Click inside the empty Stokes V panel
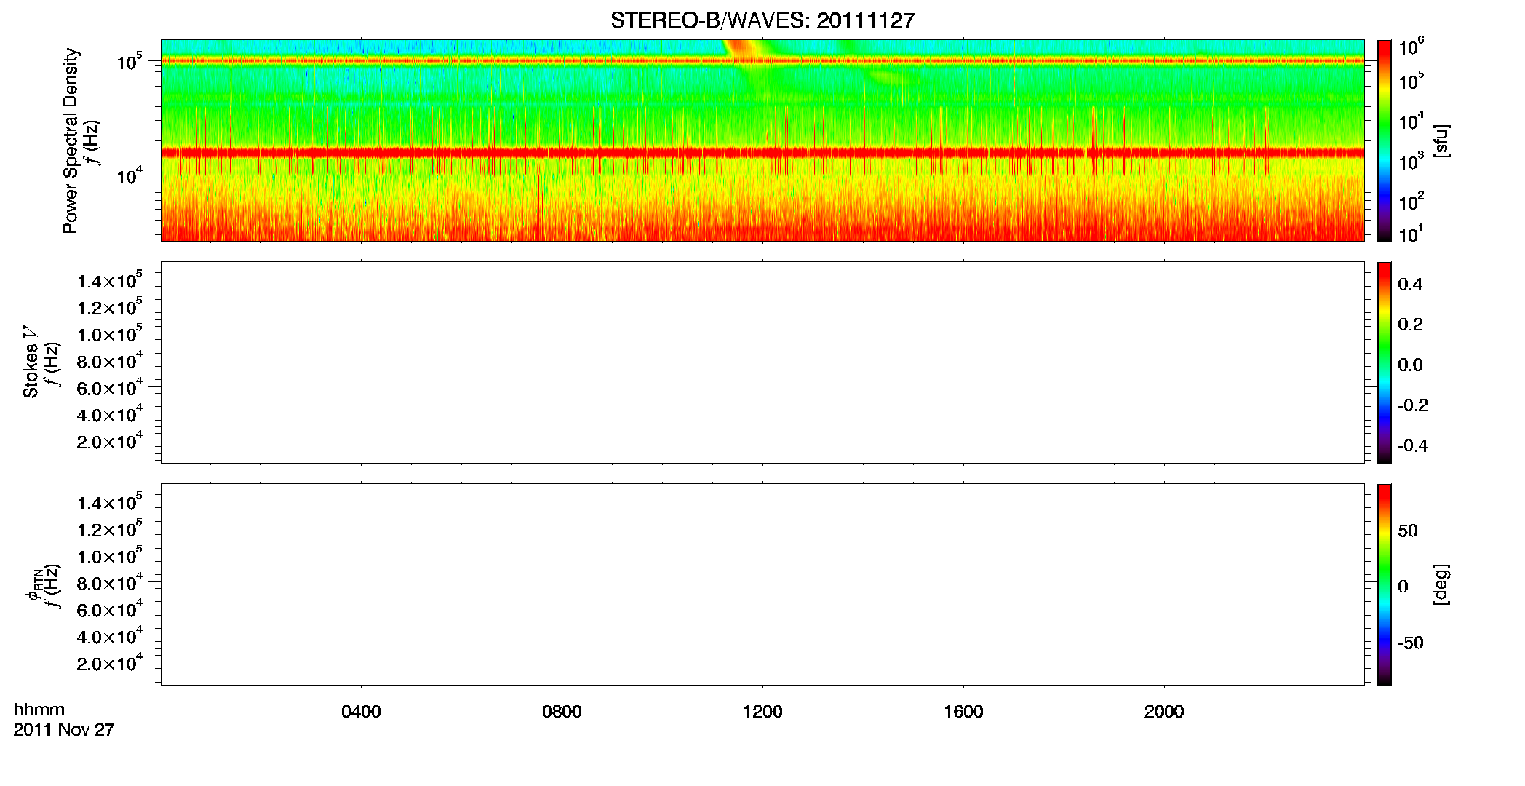 pyautogui.click(x=762, y=362)
